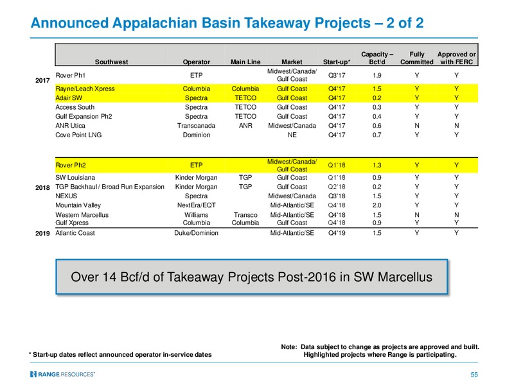The height and width of the screenshot is (385, 514).
Task: Click the 'Dominion' operator cell
Action: pyautogui.click(x=197, y=135)
